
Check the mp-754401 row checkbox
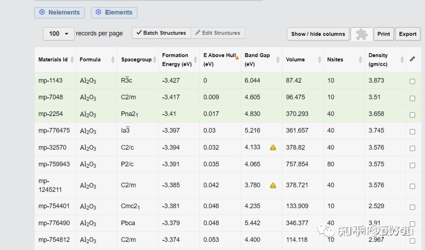pyautogui.click(x=412, y=207)
